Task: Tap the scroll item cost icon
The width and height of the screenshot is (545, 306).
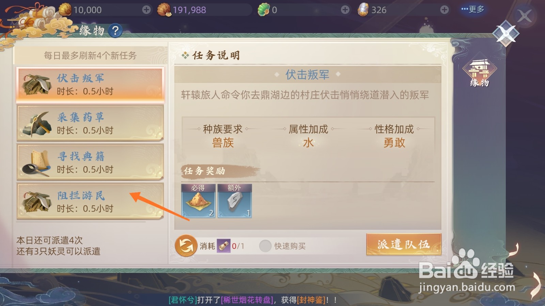Action: (223, 246)
